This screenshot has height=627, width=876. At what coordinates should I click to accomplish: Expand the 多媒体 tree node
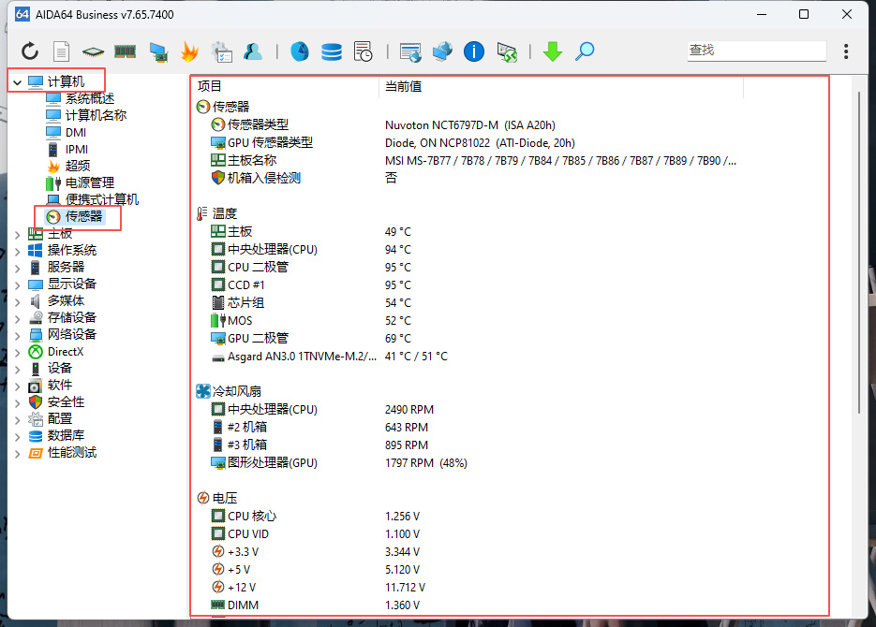(x=17, y=301)
